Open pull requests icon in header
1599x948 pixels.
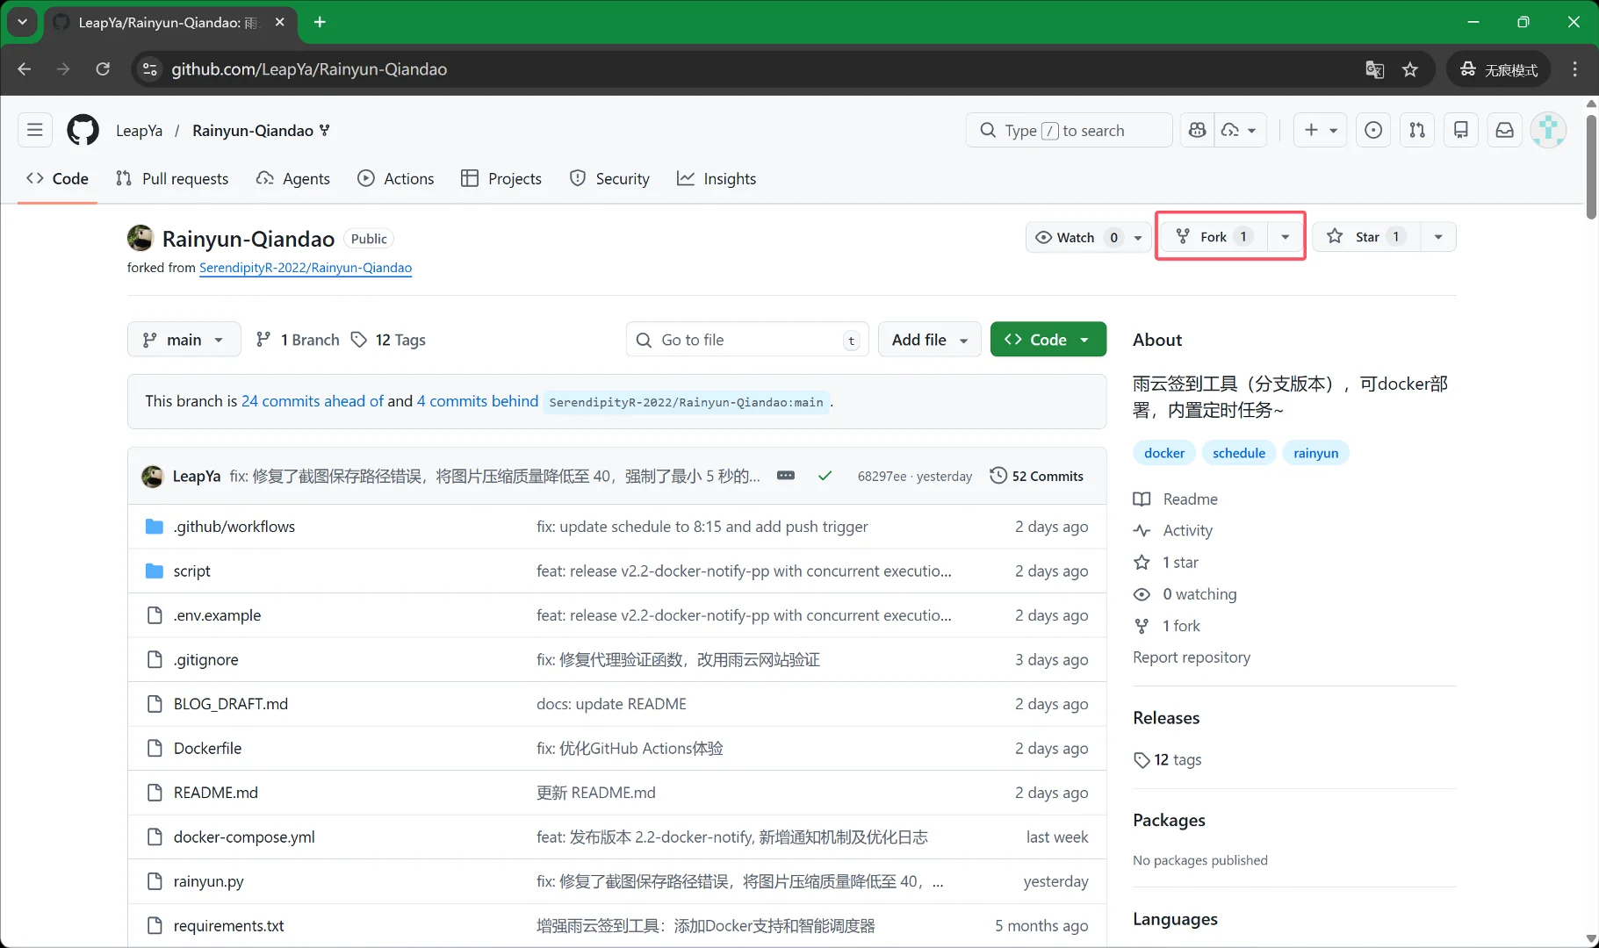(x=1417, y=130)
